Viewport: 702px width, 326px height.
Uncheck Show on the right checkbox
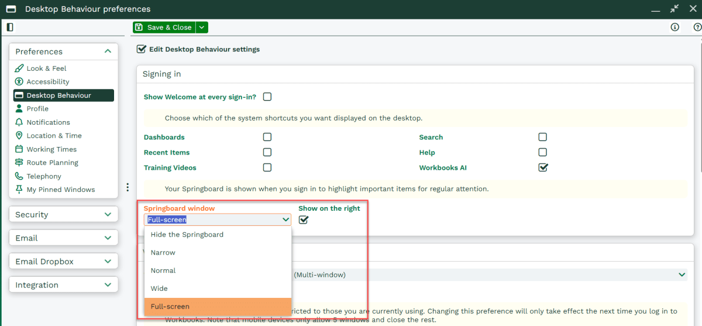coord(304,220)
